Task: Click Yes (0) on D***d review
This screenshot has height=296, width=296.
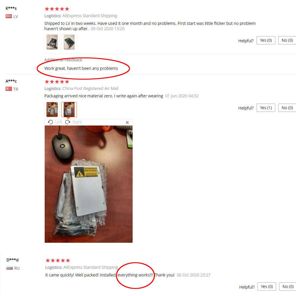Action: tap(267, 287)
